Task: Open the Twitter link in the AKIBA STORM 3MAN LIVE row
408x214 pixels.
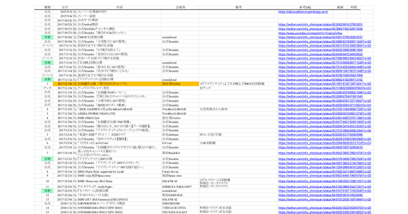Action: 324,113
